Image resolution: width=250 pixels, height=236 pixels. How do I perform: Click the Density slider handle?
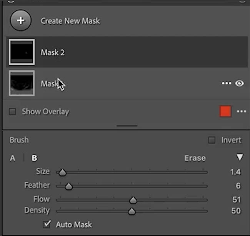(x=132, y=211)
